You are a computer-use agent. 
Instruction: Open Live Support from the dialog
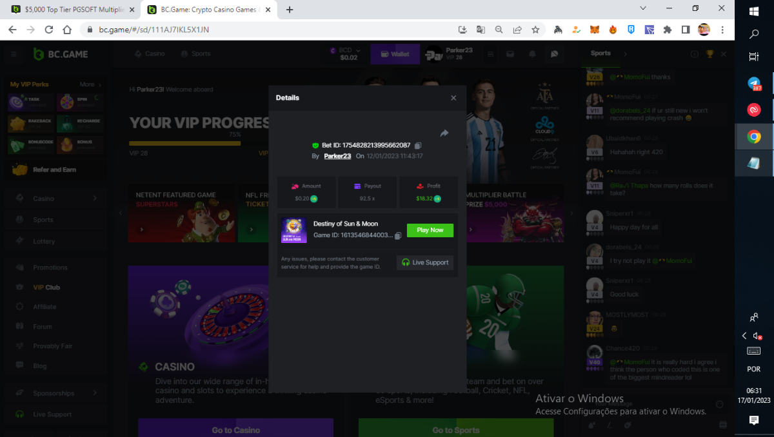pyautogui.click(x=425, y=262)
